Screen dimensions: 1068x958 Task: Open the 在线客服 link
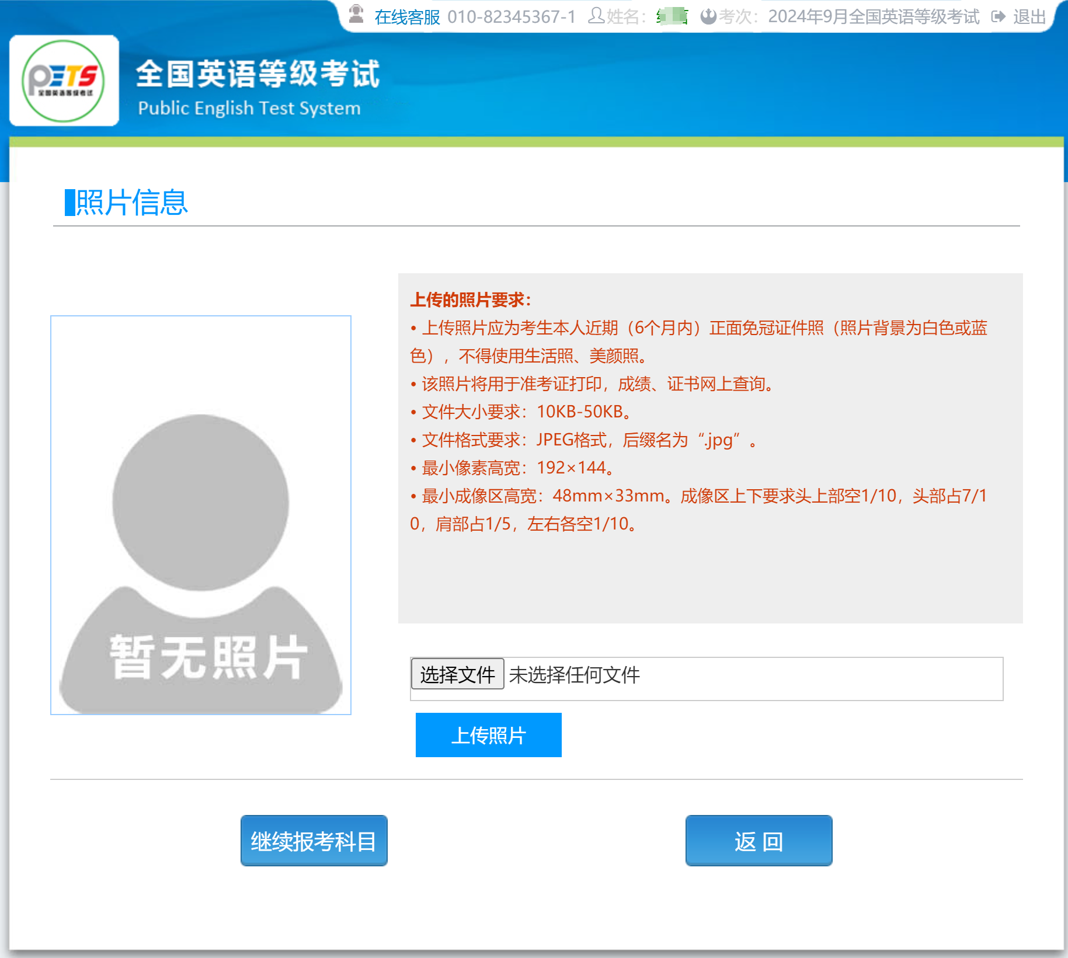(x=407, y=17)
